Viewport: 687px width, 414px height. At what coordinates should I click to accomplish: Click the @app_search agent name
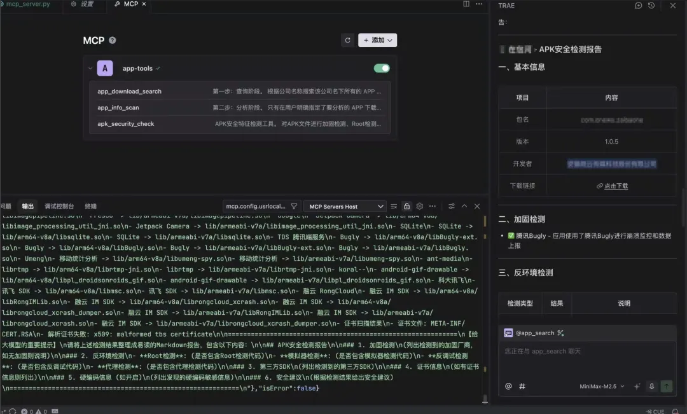pyautogui.click(x=534, y=333)
